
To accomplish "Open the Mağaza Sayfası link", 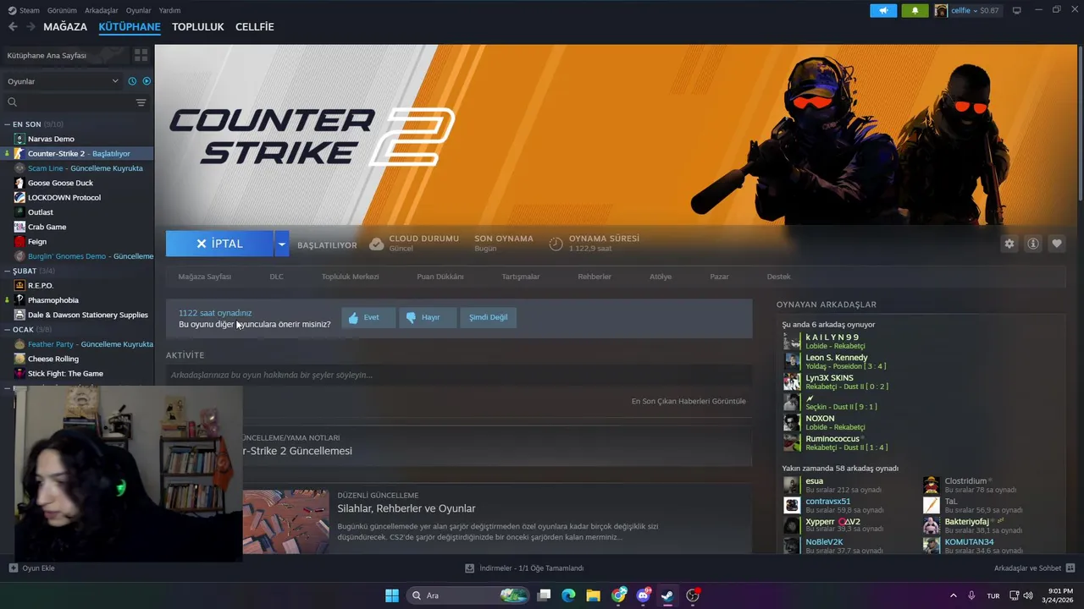I will 204,277.
